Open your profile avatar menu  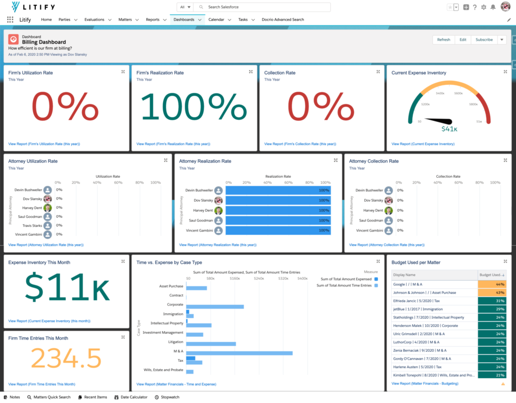click(504, 7)
